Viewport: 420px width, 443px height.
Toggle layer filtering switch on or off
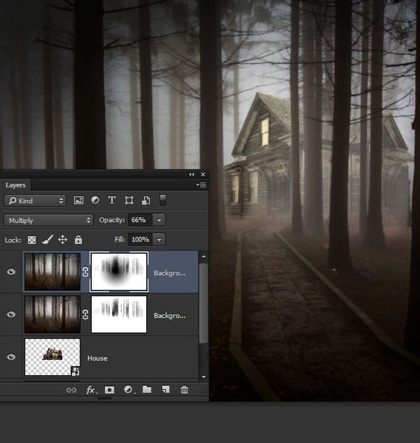(x=162, y=201)
